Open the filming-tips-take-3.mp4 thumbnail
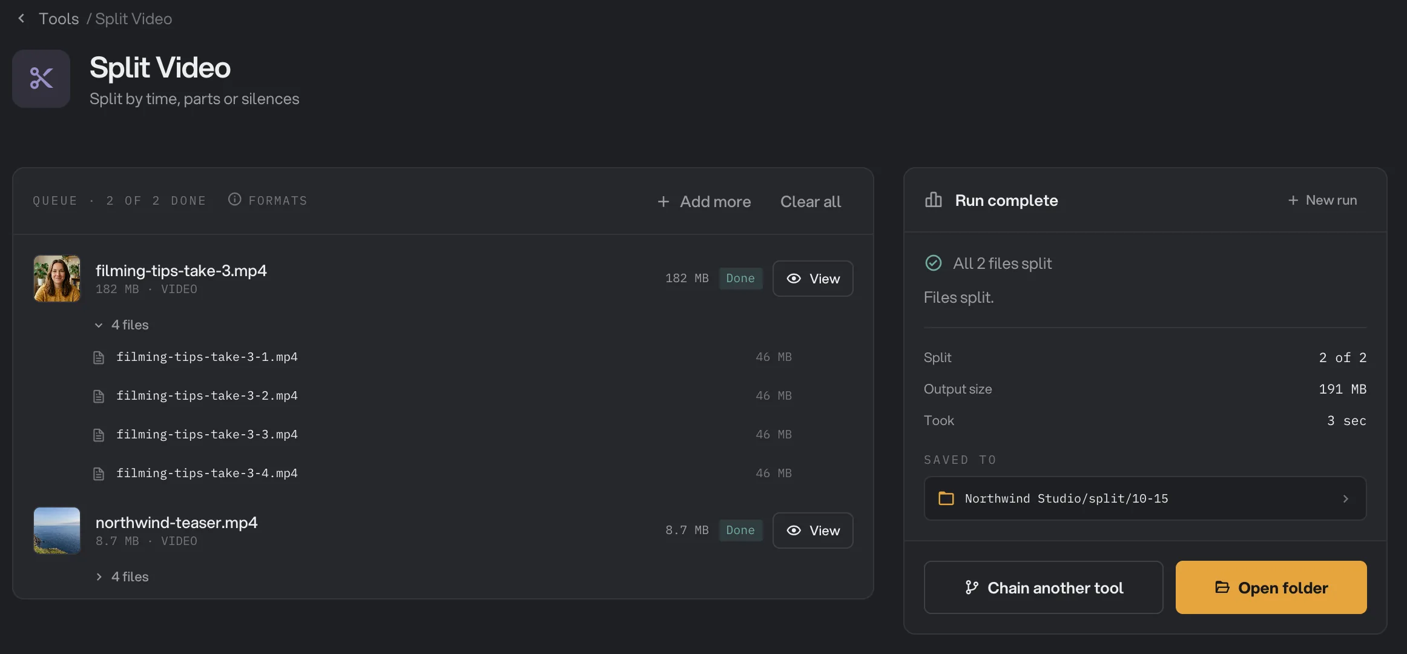This screenshot has width=1407, height=654. coord(57,279)
